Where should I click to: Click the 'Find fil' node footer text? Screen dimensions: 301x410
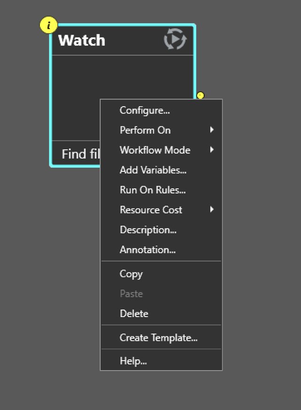click(80, 154)
